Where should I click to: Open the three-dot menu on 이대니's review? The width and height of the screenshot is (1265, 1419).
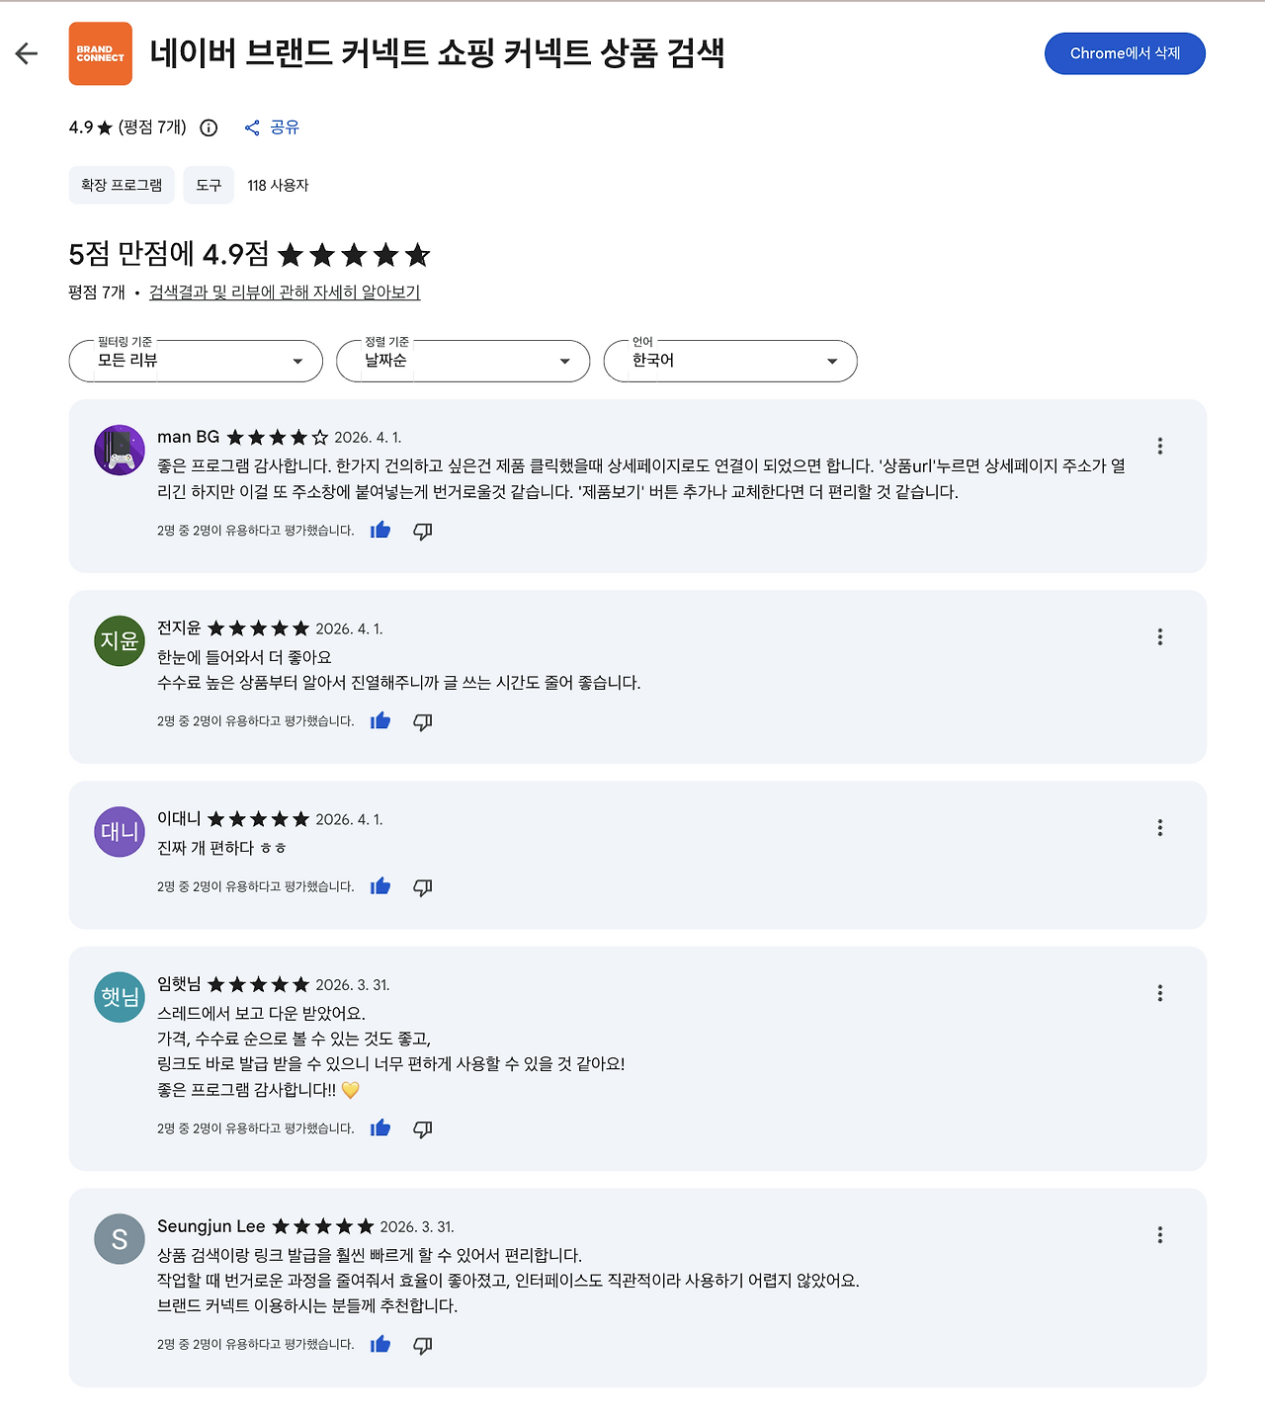(x=1158, y=828)
